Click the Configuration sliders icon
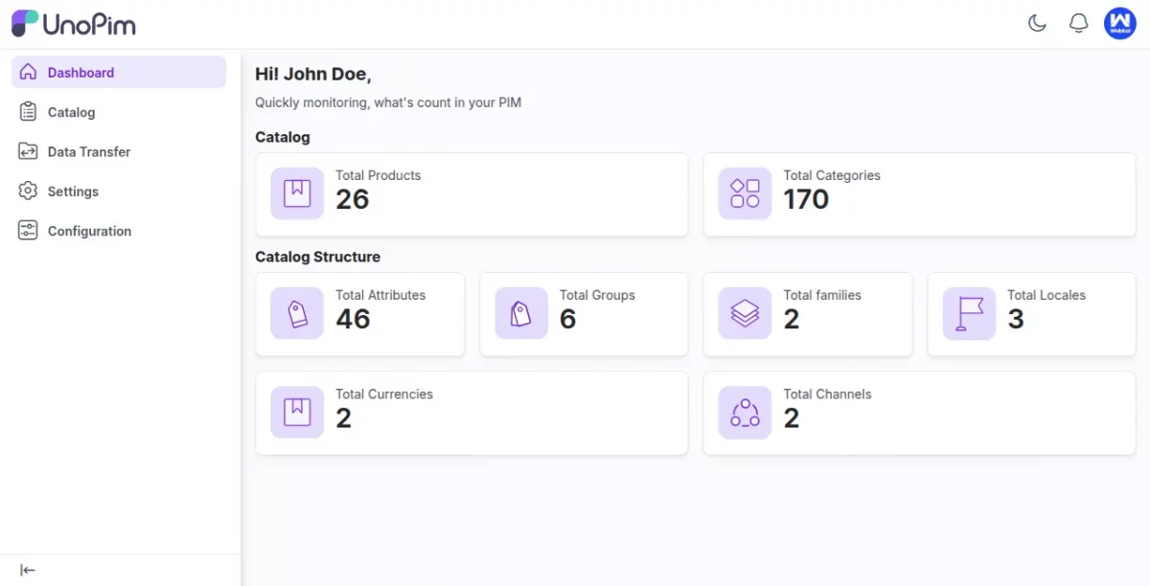1150x586 pixels. [28, 231]
